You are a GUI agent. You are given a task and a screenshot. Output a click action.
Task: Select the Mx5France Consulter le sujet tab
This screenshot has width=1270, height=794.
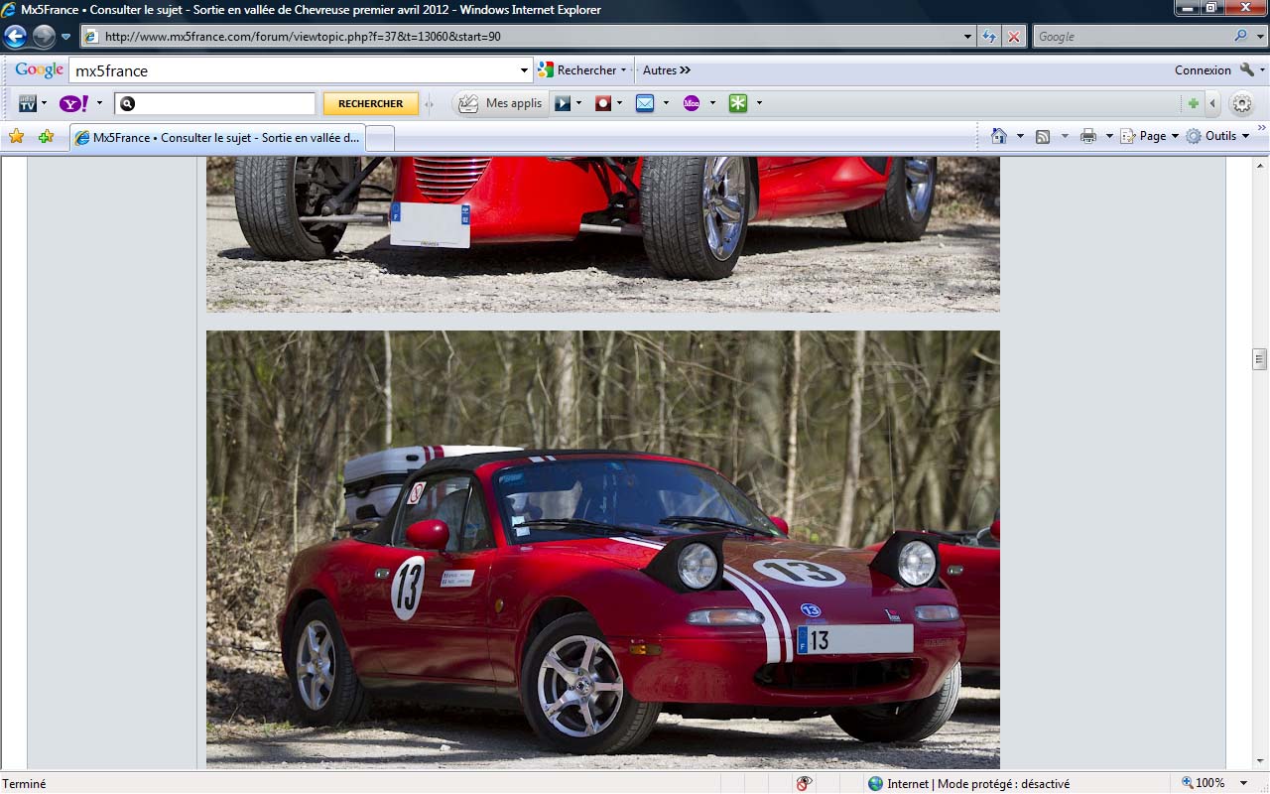point(217,138)
